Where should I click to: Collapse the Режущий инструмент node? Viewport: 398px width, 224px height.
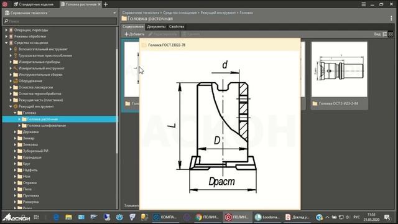point(11,106)
